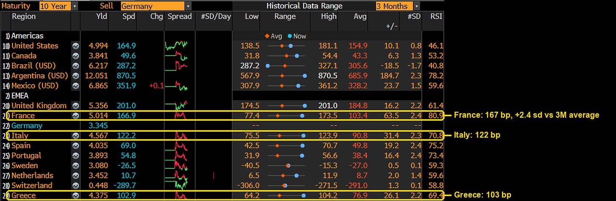Select the 10 Year maturity field
The width and height of the screenshot is (616, 201).
click(x=55, y=6)
